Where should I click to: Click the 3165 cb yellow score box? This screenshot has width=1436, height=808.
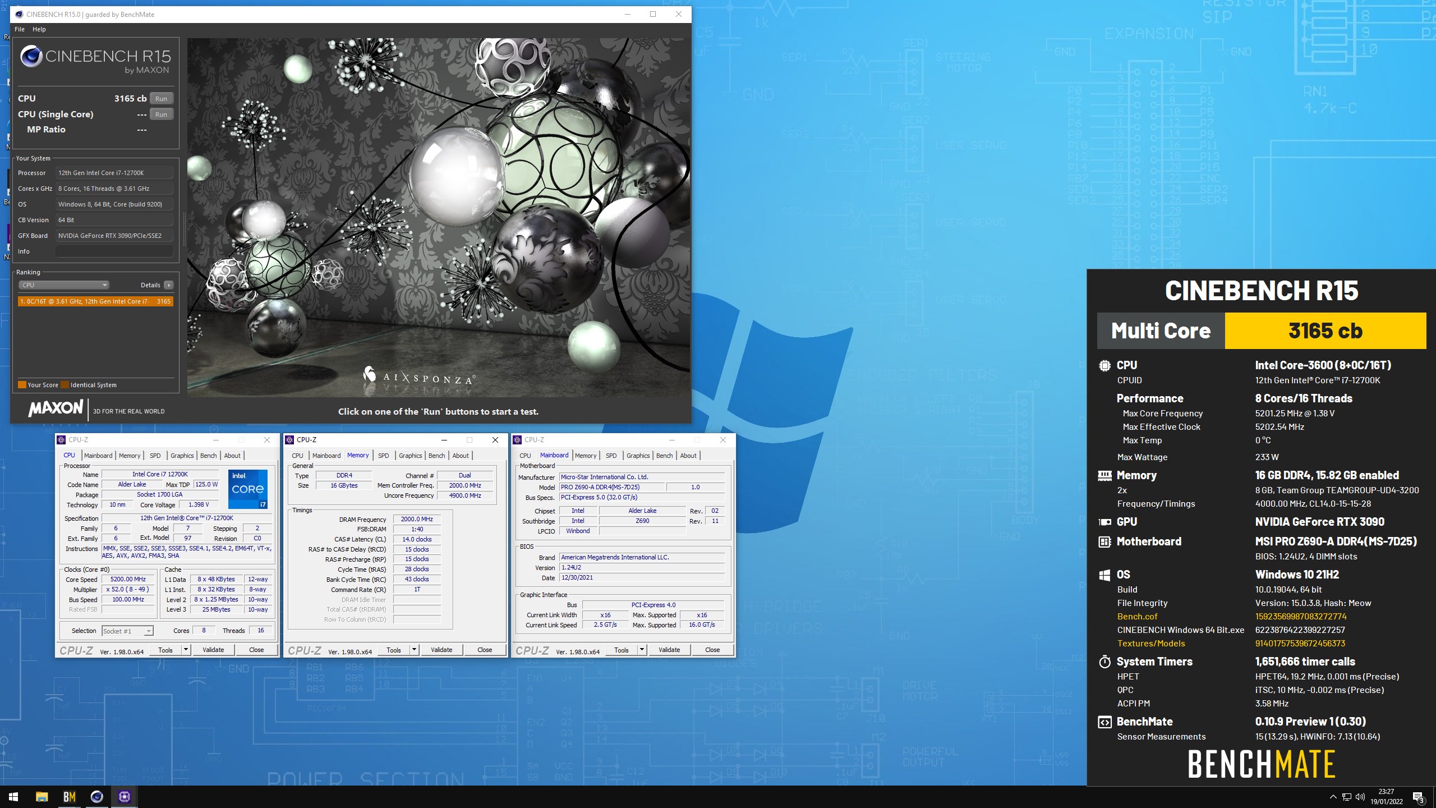click(x=1325, y=331)
